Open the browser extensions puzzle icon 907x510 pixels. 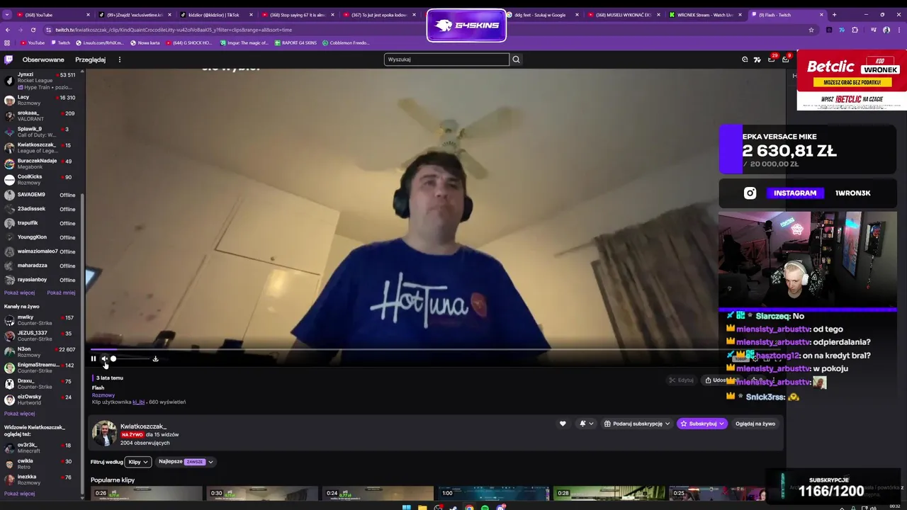click(x=855, y=30)
